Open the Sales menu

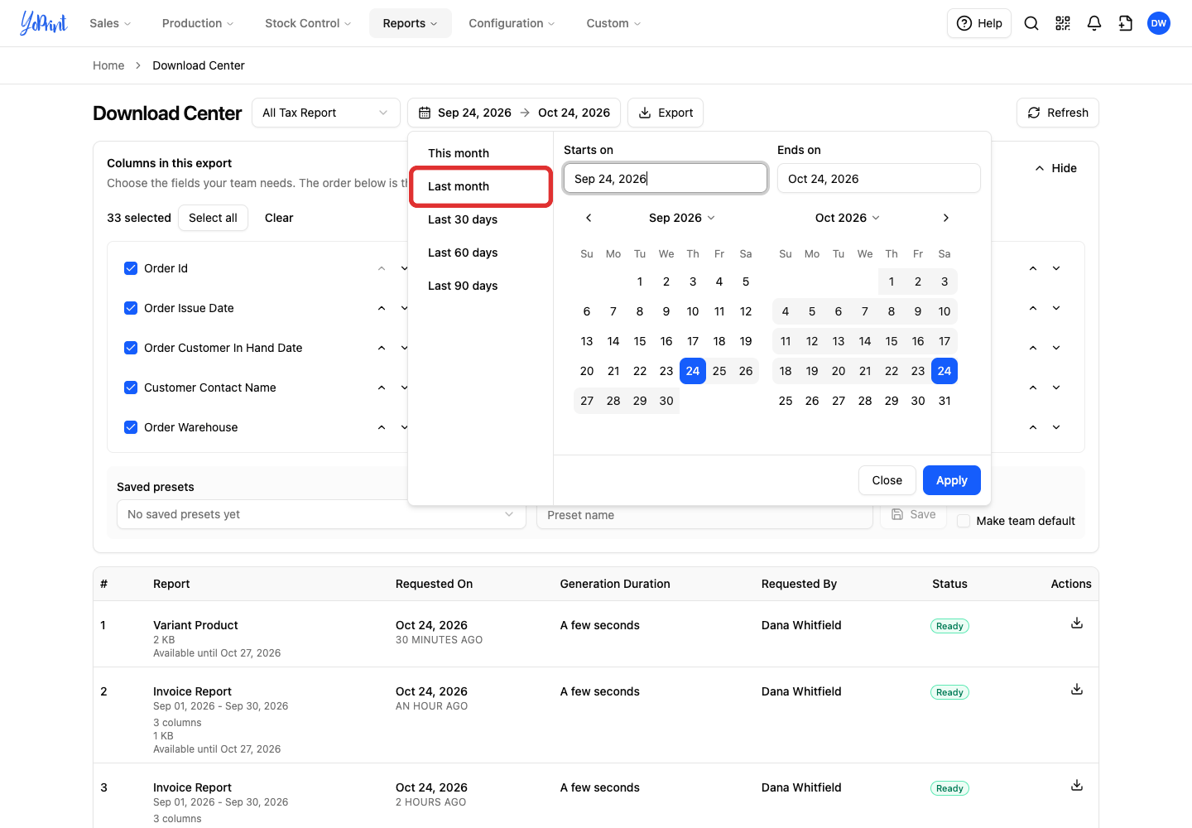point(110,23)
